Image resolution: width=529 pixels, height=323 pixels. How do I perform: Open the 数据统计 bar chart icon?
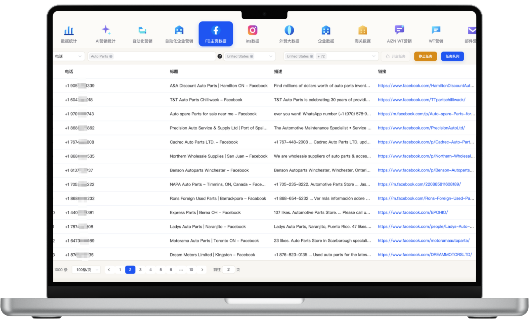tap(69, 31)
